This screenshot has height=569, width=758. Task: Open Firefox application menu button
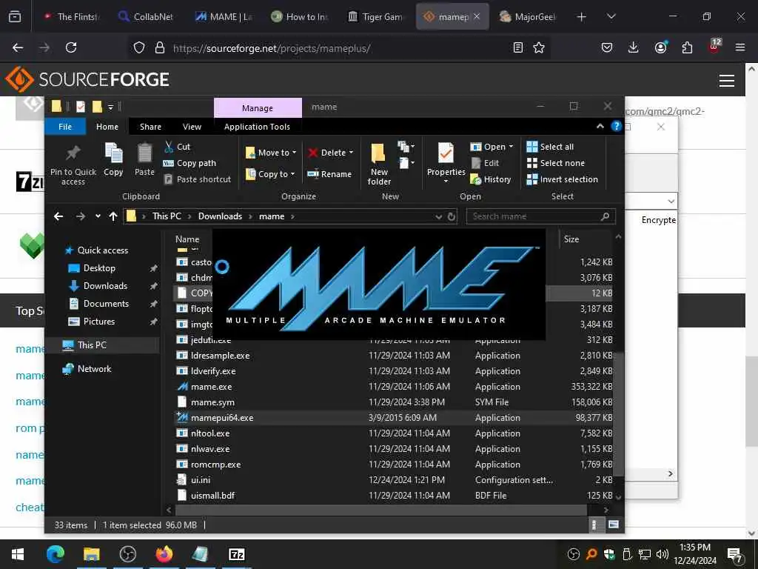(740, 47)
